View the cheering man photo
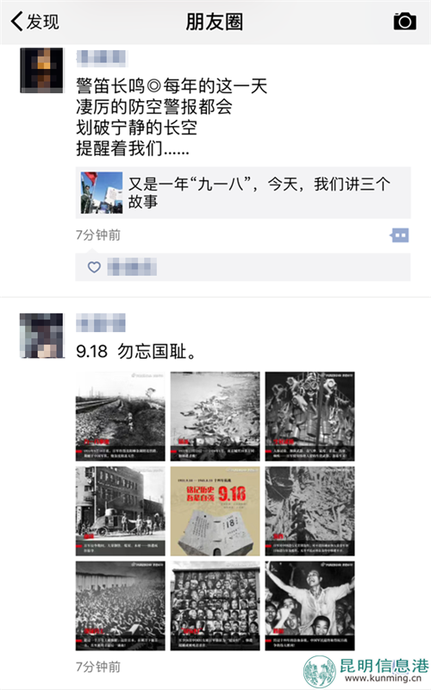 coord(309,605)
